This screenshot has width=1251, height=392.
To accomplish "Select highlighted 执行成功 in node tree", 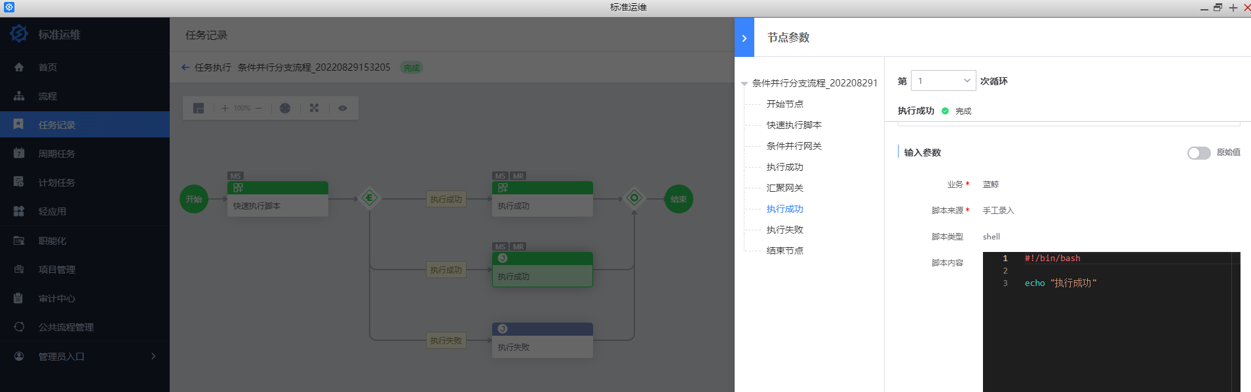I will point(785,209).
